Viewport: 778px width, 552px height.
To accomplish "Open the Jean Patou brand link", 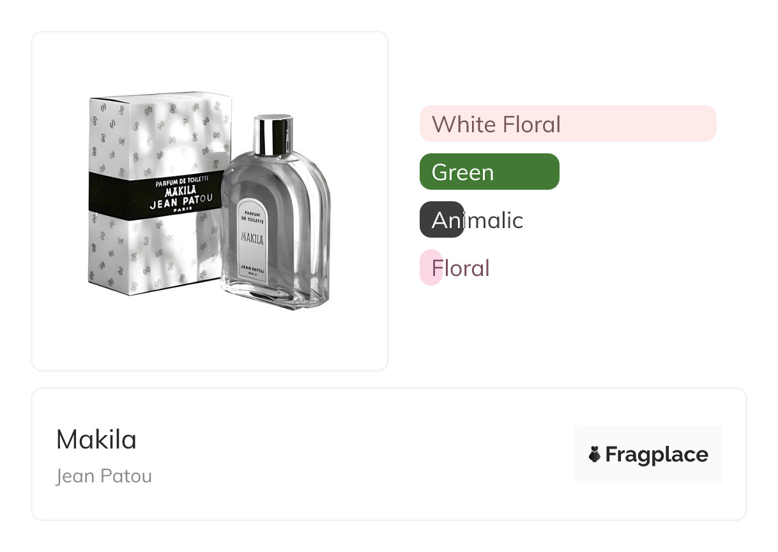I will [x=103, y=476].
